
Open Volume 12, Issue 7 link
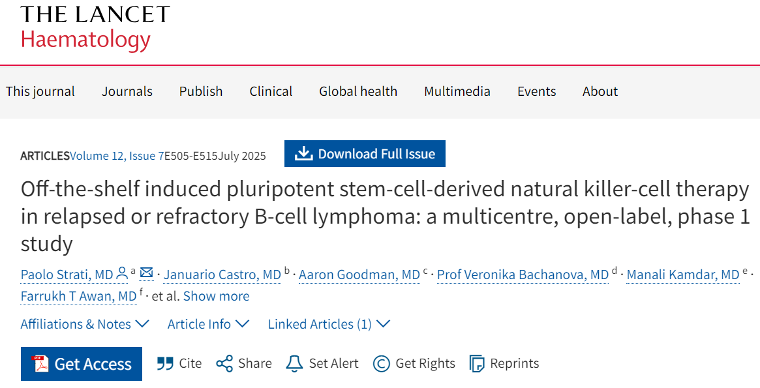[x=117, y=156]
